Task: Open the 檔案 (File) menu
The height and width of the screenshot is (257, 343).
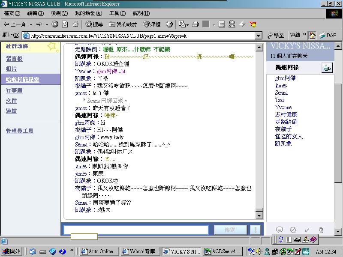Action: [12, 14]
